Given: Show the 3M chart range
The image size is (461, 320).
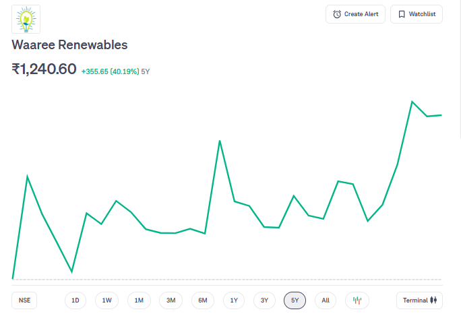Looking at the screenshot, I should (171, 300).
